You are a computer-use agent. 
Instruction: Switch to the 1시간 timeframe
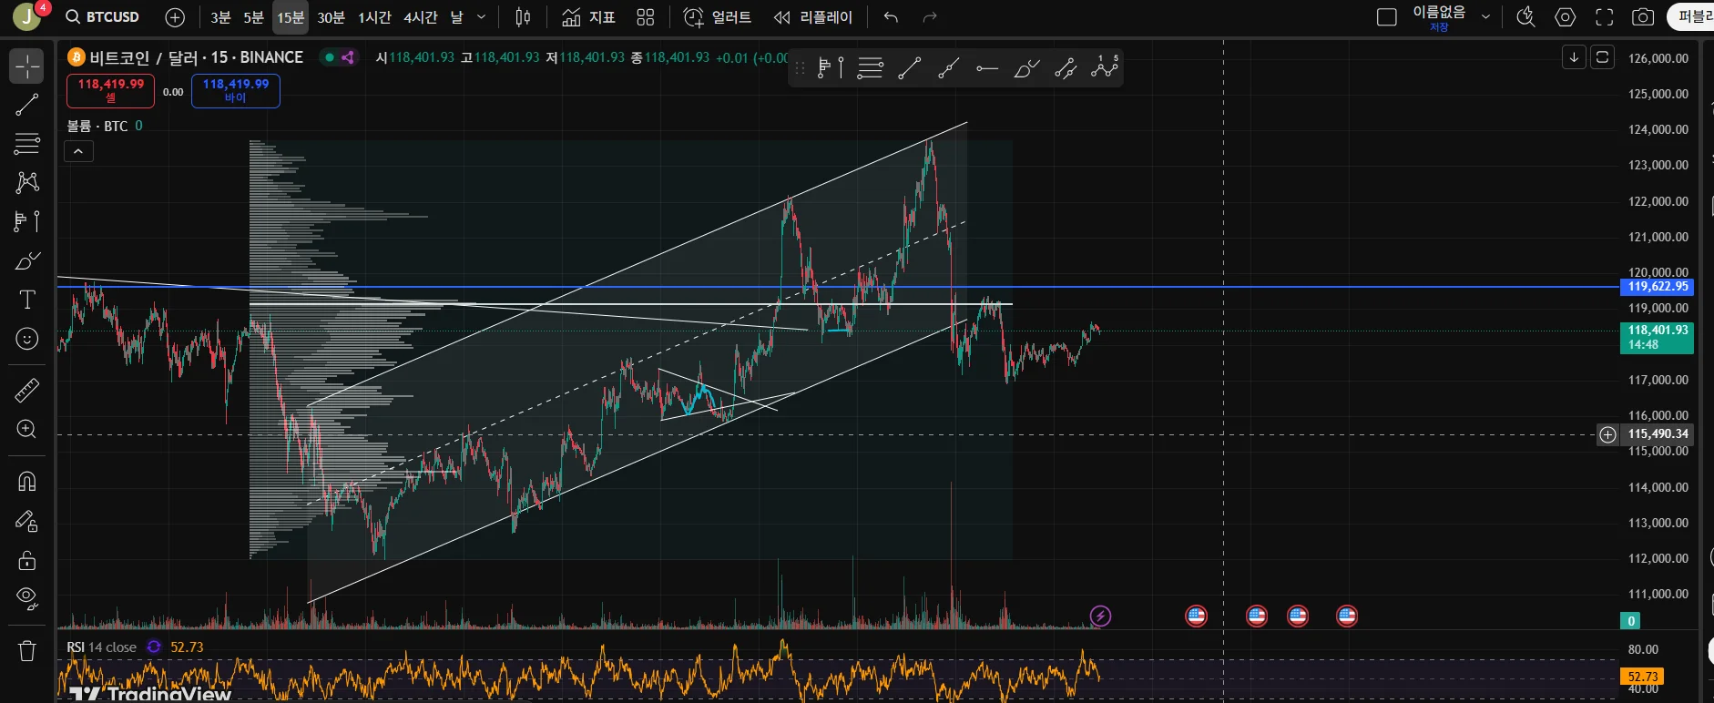374,17
